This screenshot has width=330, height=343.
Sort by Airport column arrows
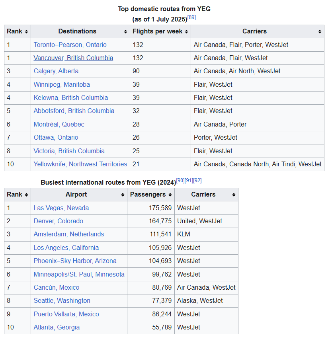123,195
